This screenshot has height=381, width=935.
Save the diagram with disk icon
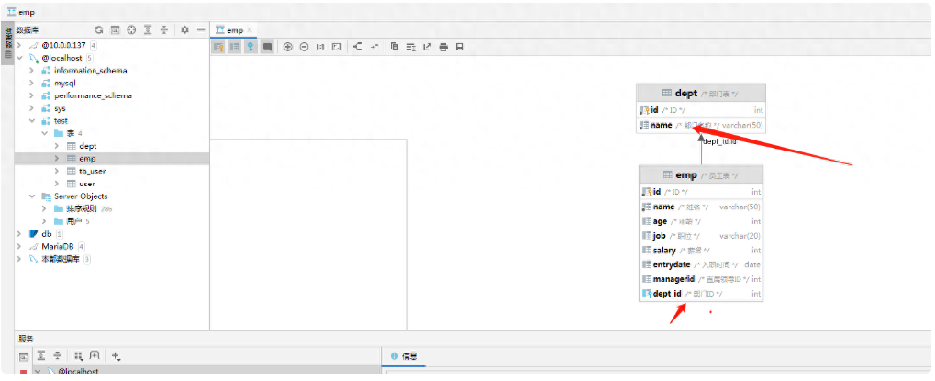point(460,47)
